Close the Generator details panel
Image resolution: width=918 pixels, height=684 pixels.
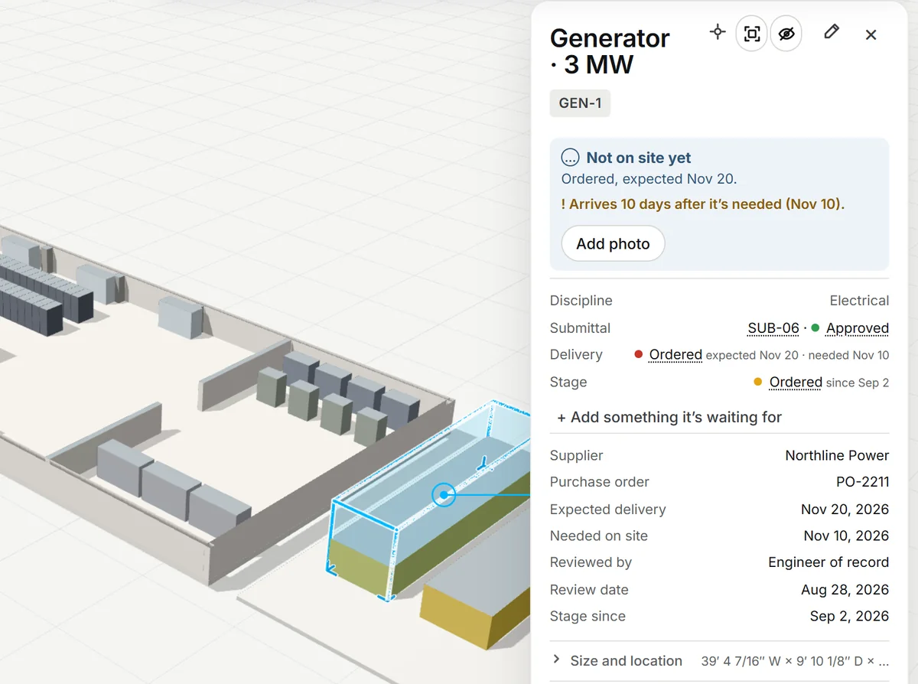pyautogui.click(x=871, y=34)
